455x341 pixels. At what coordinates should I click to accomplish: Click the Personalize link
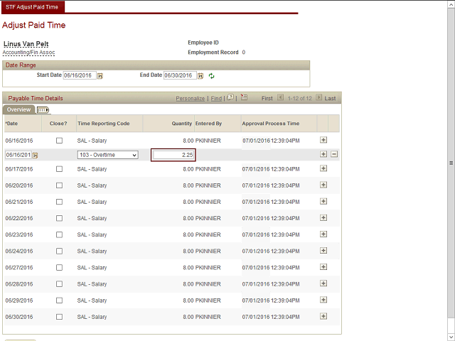tap(190, 99)
